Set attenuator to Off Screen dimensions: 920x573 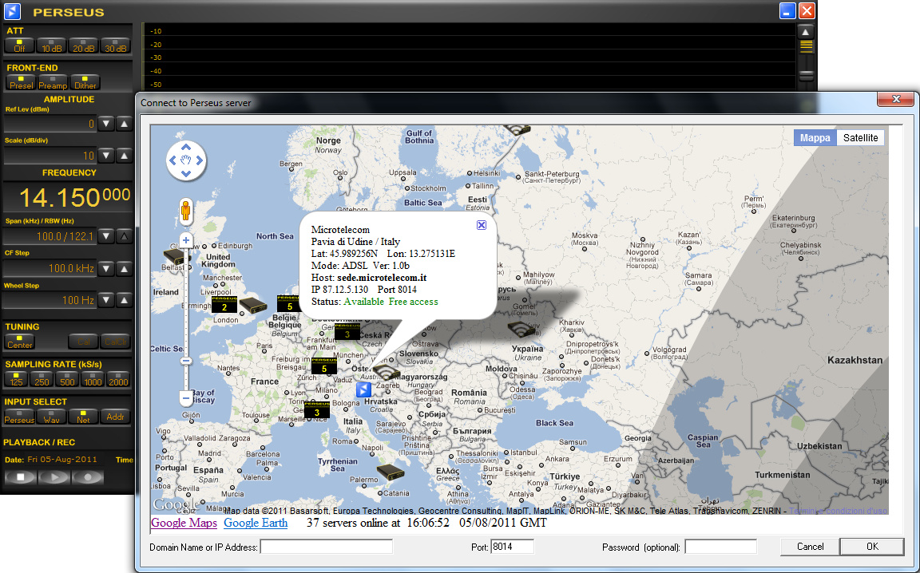(x=19, y=45)
